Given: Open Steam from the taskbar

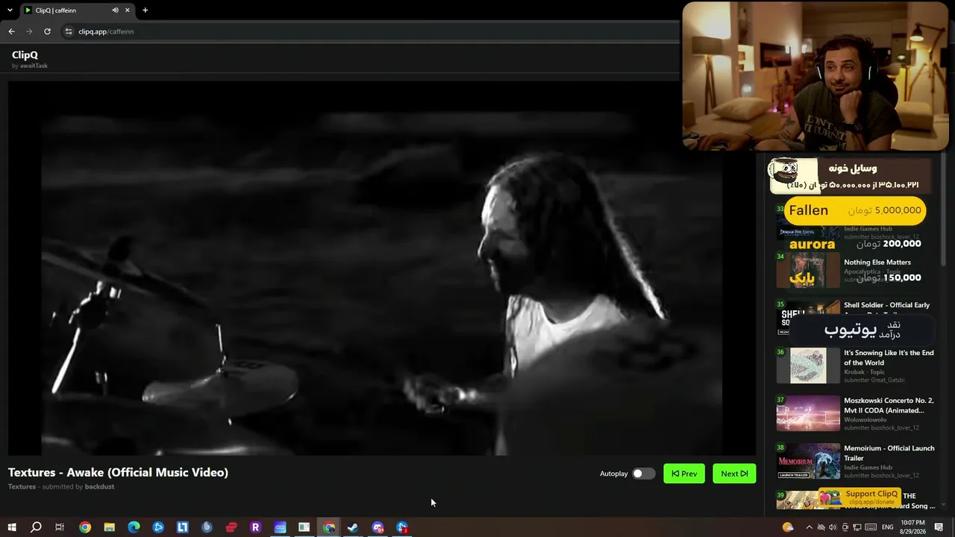Looking at the screenshot, I should (353, 527).
